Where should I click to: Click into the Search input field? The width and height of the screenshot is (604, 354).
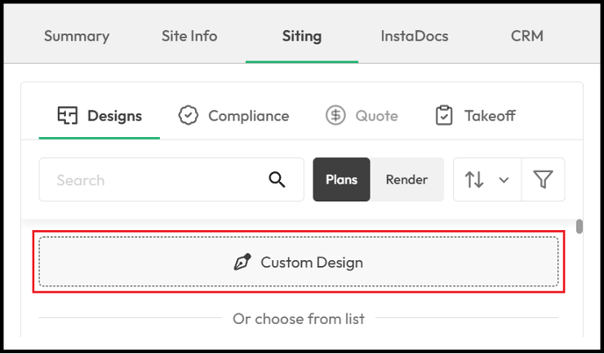(171, 179)
